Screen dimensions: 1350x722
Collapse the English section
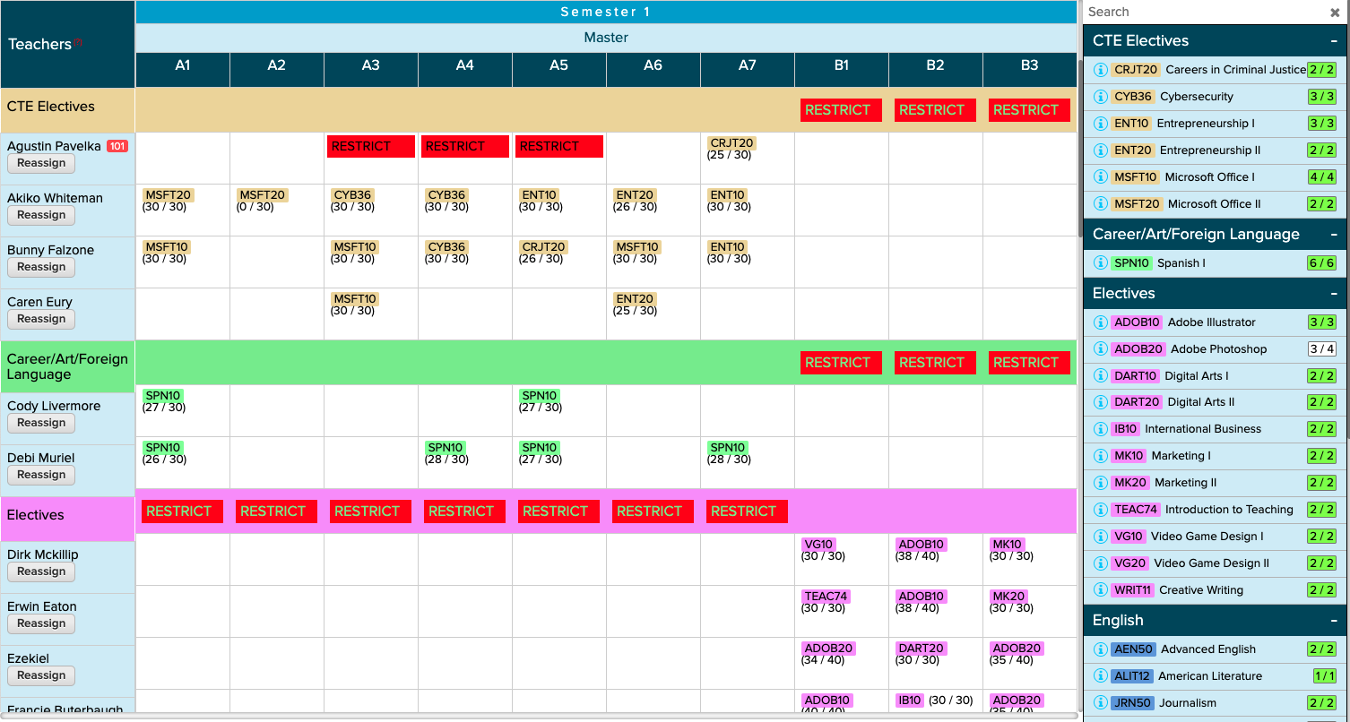(1334, 620)
